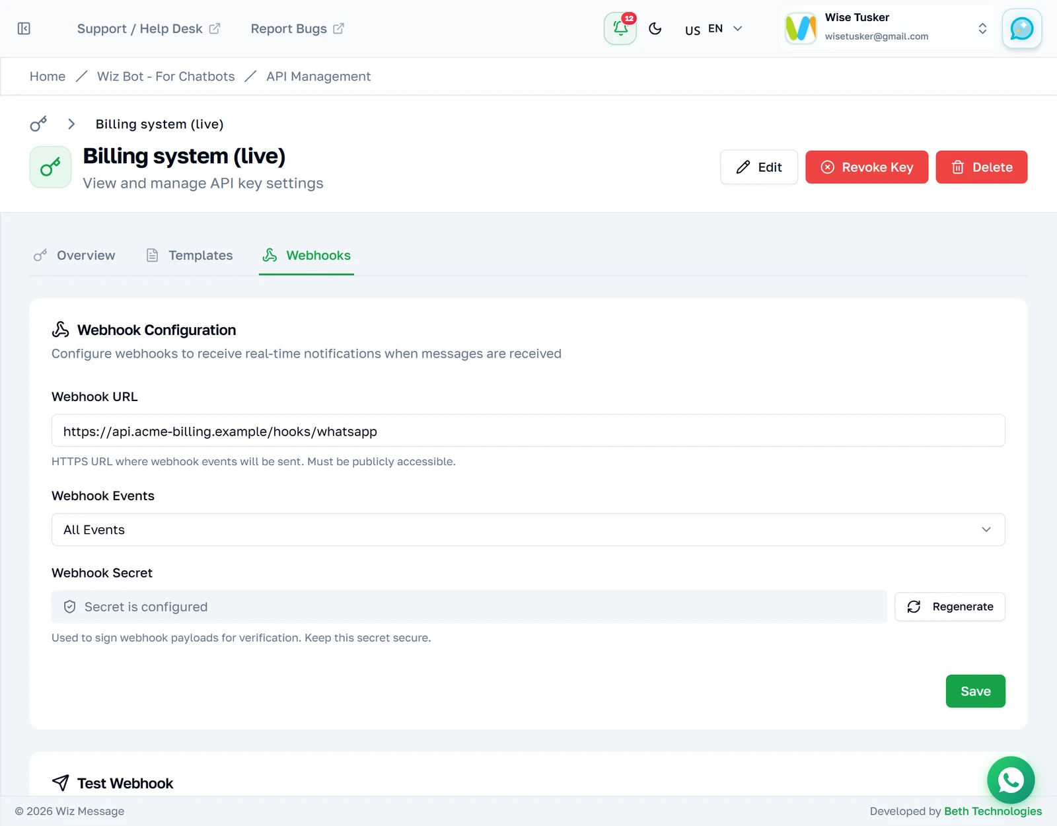This screenshot has width=1057, height=826.
Task: Select the Webhooks tab
Action: [x=307, y=255]
